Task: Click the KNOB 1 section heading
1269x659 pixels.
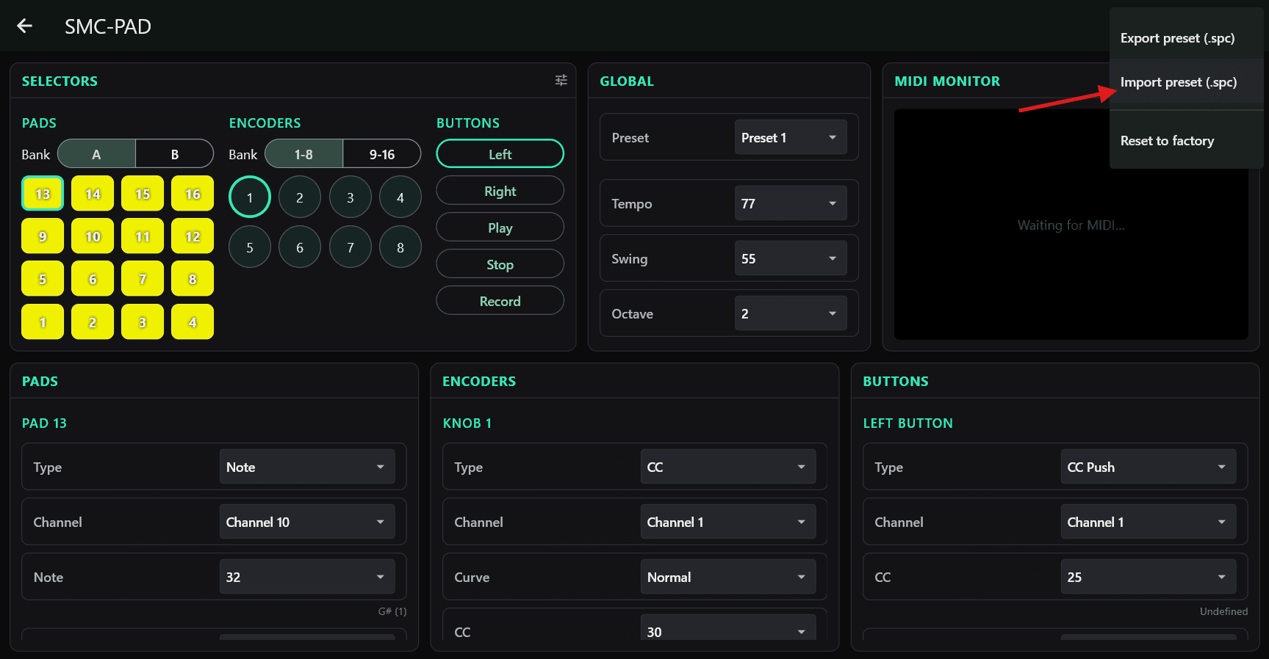Action: pos(467,423)
